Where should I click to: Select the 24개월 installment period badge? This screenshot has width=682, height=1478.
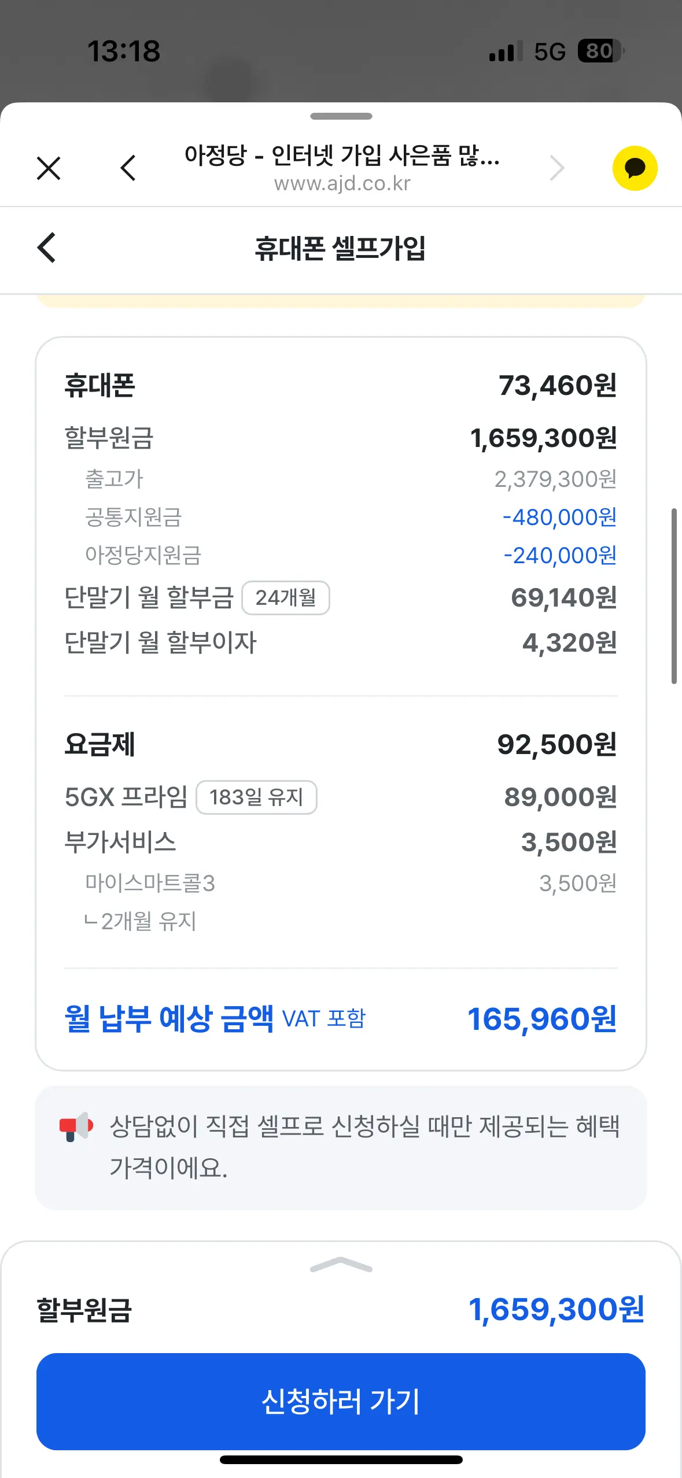286,598
